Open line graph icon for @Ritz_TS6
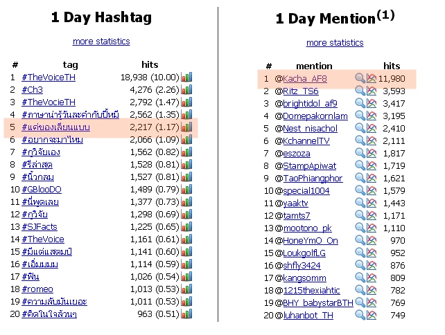Image resolution: width=445 pixels, height=335 pixels. (x=372, y=91)
